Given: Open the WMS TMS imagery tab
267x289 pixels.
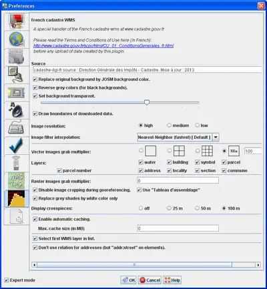Looking at the screenshot, I should point(16,181).
